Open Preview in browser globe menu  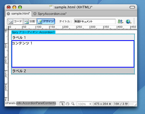coord(128,21)
